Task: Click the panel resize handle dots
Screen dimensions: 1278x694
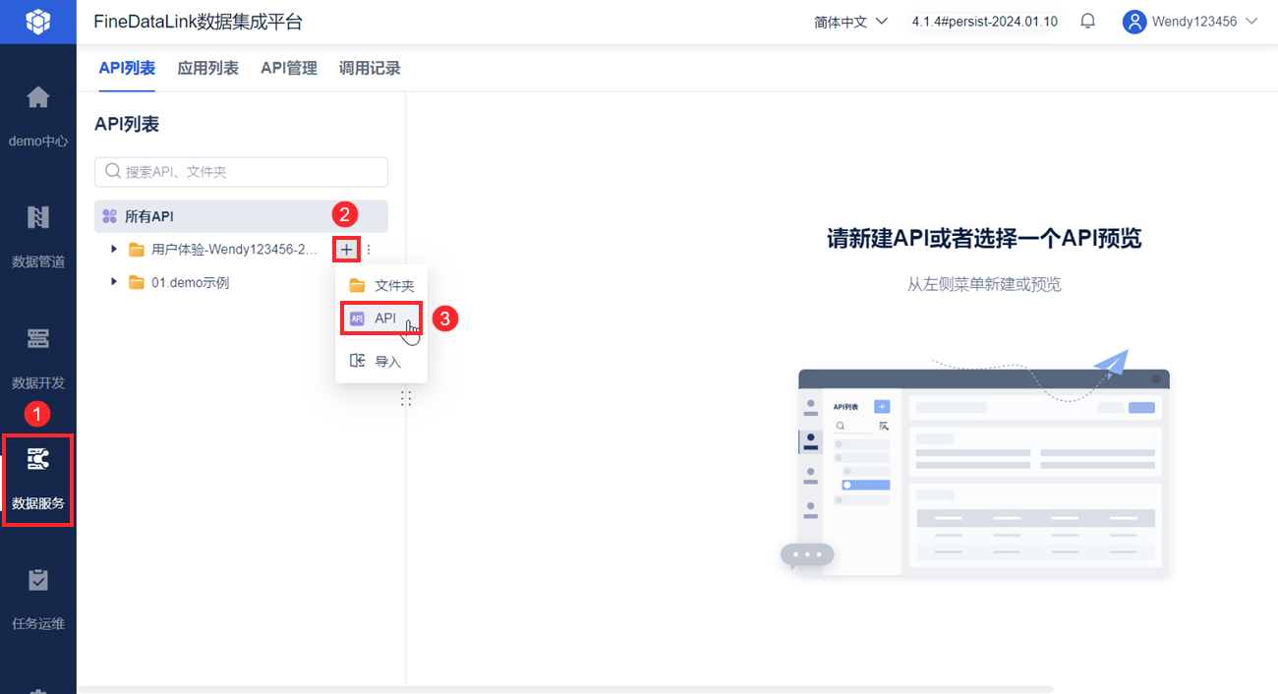Action: [406, 398]
